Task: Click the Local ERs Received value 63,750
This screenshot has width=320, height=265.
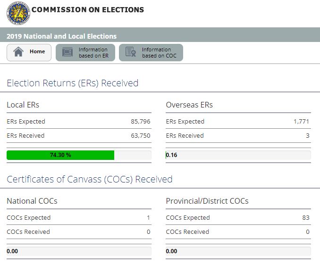Action: tap(141, 136)
